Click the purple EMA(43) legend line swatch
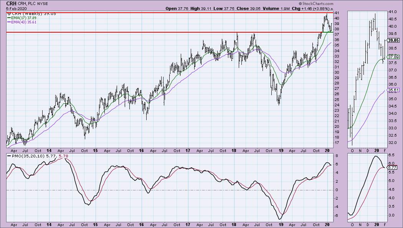The image size is (403, 228). tap(9, 22)
